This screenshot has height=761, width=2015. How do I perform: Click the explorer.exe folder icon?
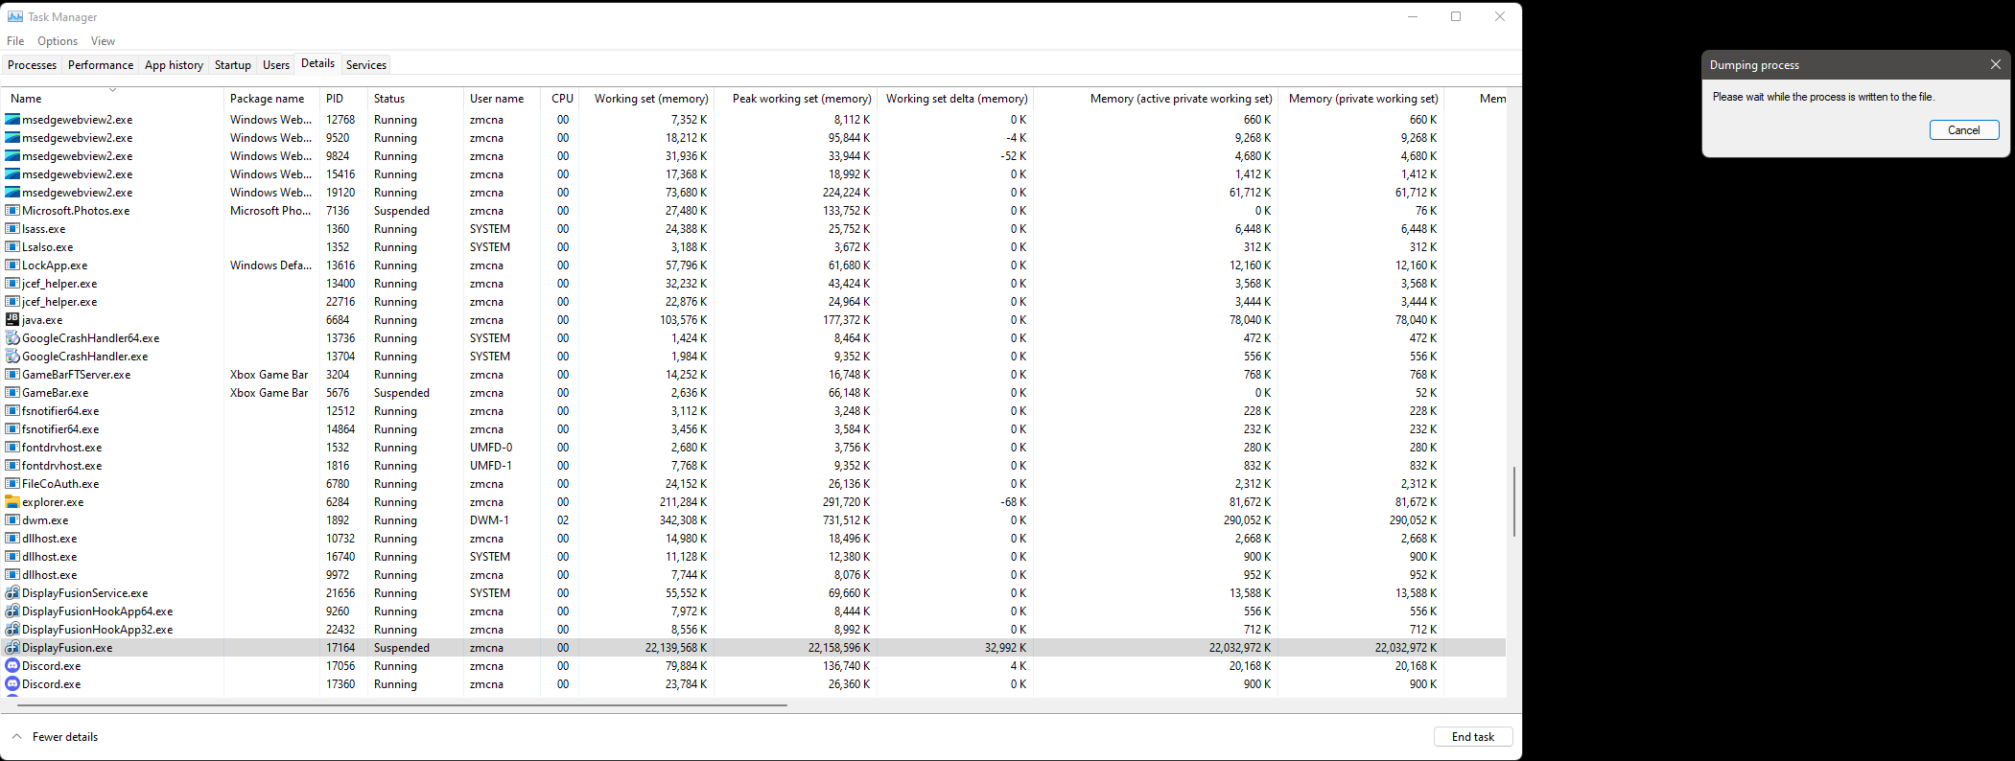12,501
